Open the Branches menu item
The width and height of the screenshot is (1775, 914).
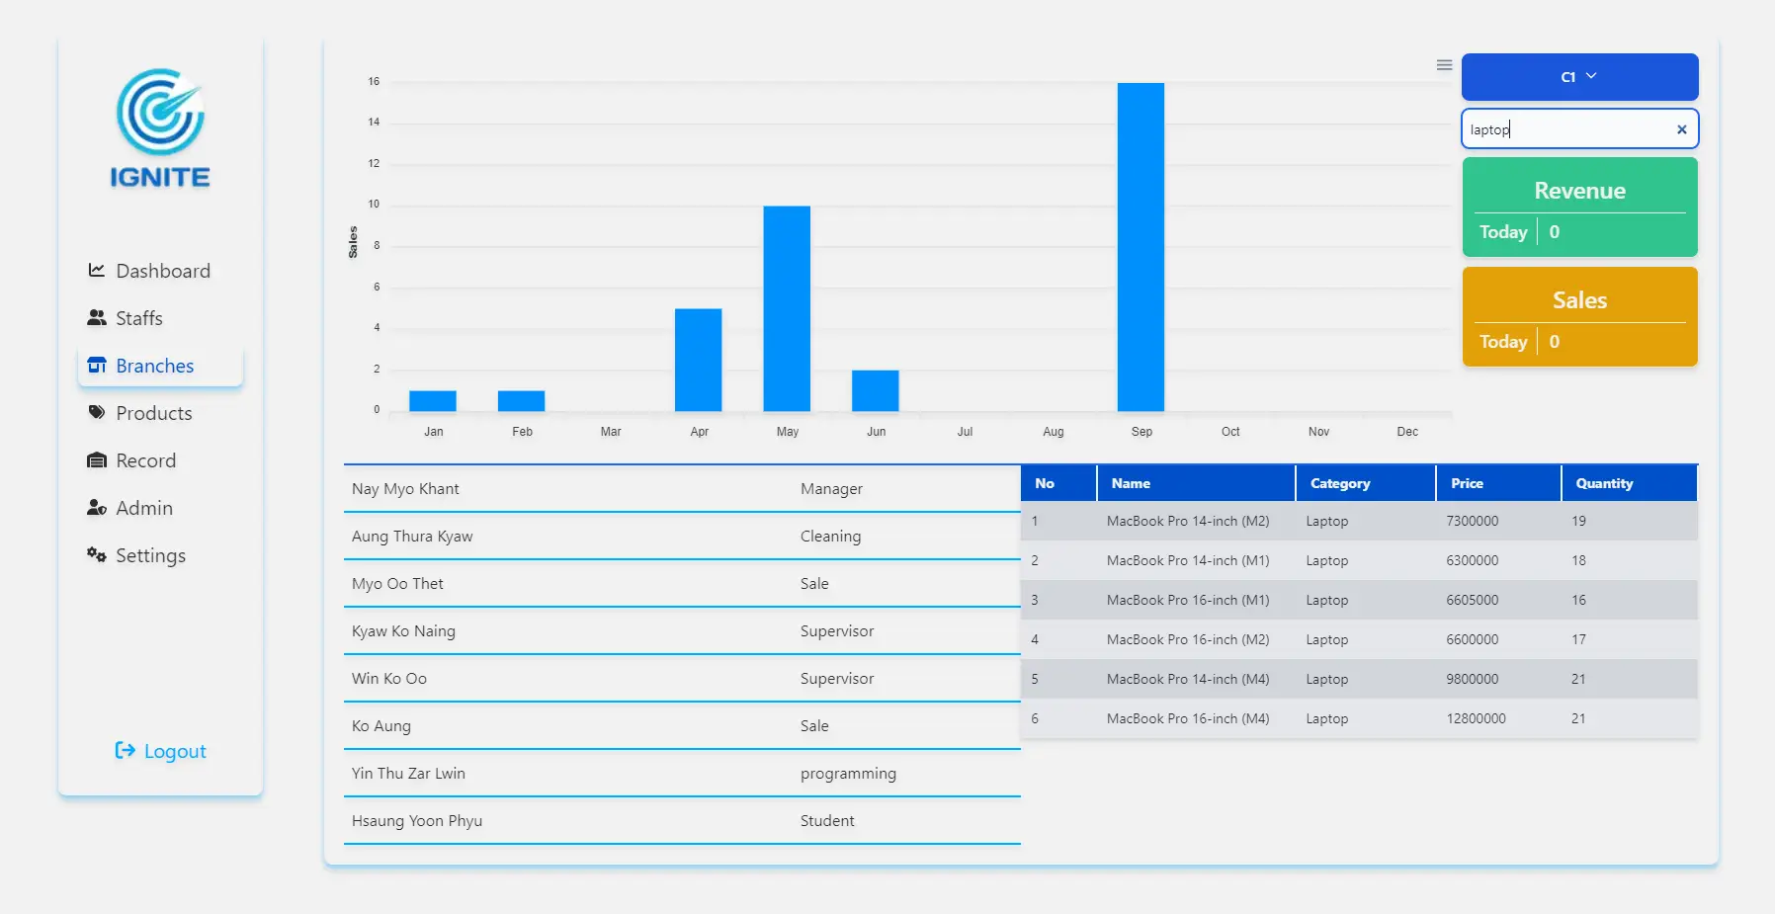pyautogui.click(x=154, y=366)
